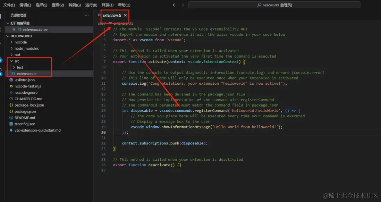Screen dimensions: 381x202
Task: Click the JS icon beside .vscode-test.mjs
Action: click(11, 86)
